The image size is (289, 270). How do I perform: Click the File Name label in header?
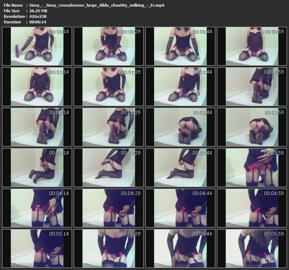click(x=13, y=5)
